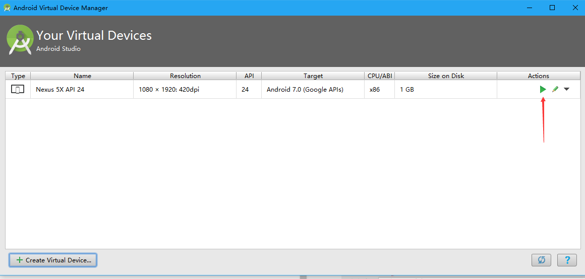Click the Create Virtual Device button
585x279 pixels.
[x=53, y=260]
